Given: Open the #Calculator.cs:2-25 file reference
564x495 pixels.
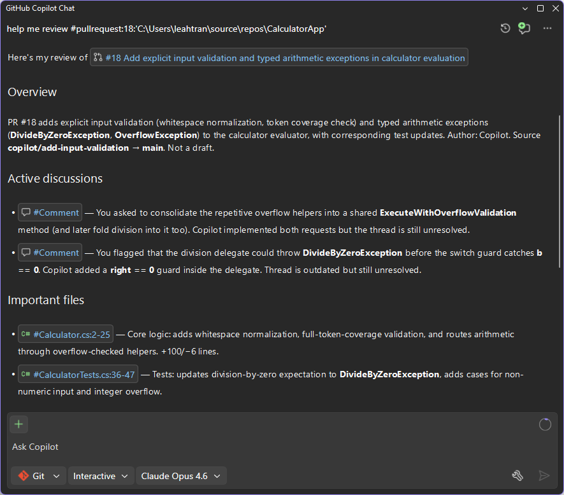Looking at the screenshot, I should [66, 334].
